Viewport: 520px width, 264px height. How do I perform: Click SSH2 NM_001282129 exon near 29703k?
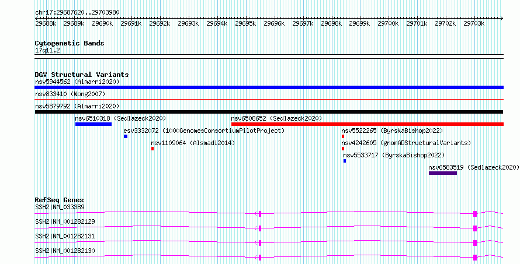(475, 228)
